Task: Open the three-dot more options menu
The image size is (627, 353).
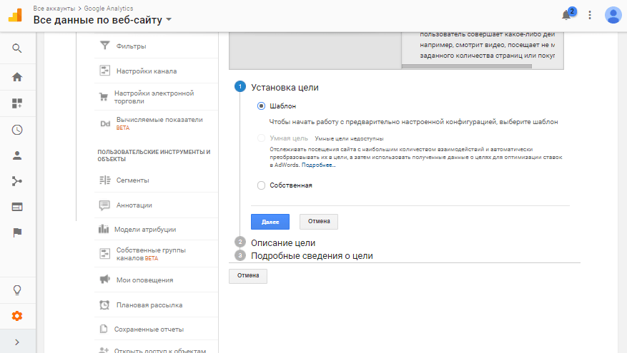Action: point(590,15)
